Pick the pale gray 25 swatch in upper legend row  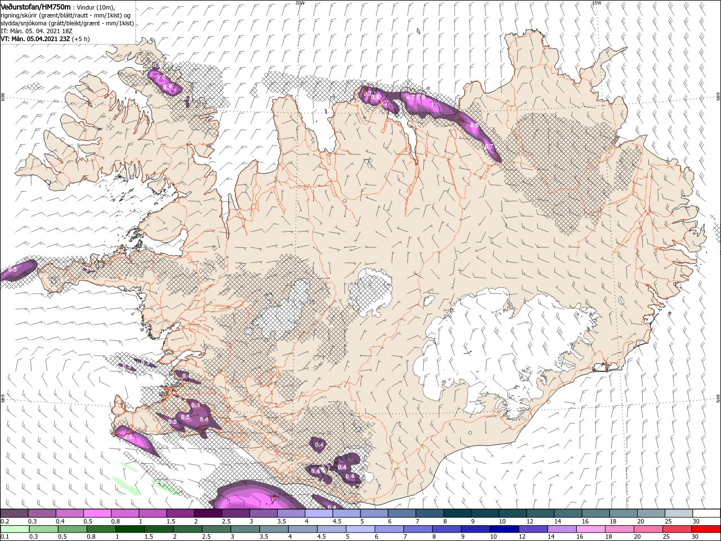(679, 513)
